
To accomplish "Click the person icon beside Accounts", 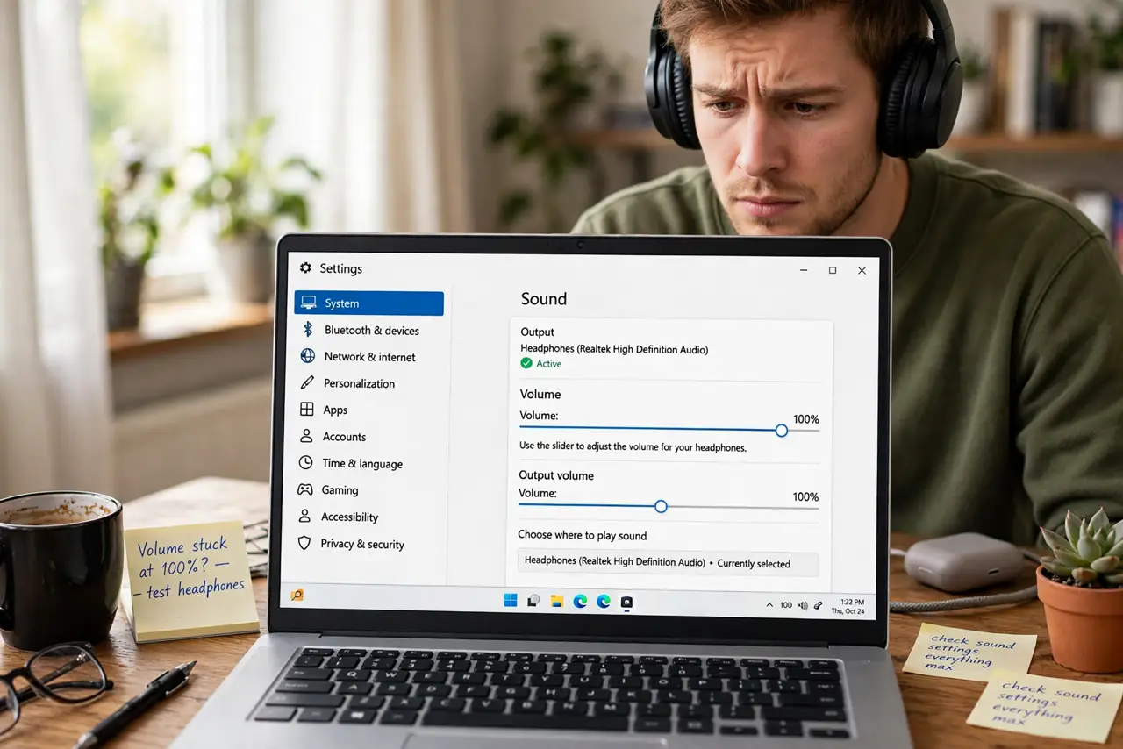I will point(306,436).
